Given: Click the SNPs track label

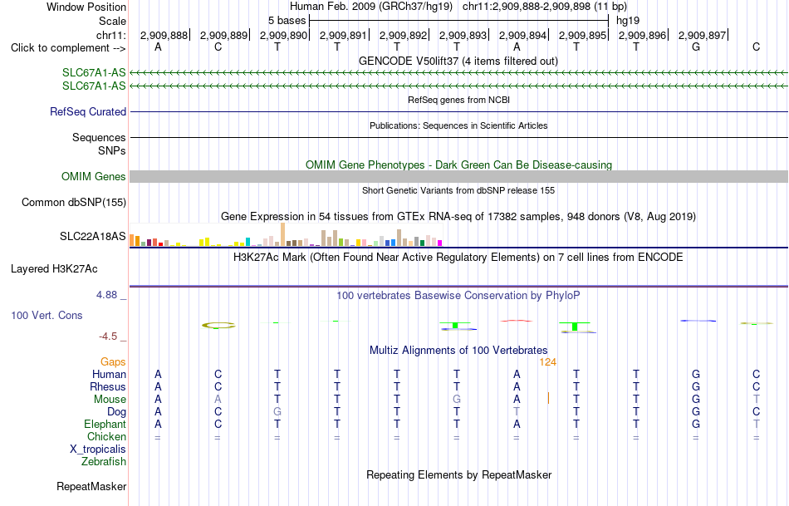Looking at the screenshot, I should [x=112, y=150].
